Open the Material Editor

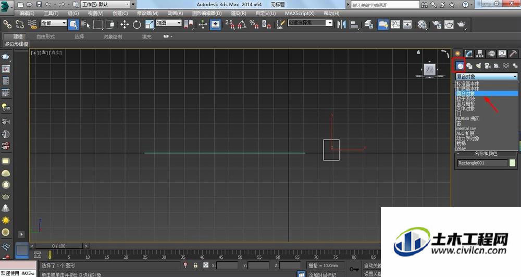(422, 24)
